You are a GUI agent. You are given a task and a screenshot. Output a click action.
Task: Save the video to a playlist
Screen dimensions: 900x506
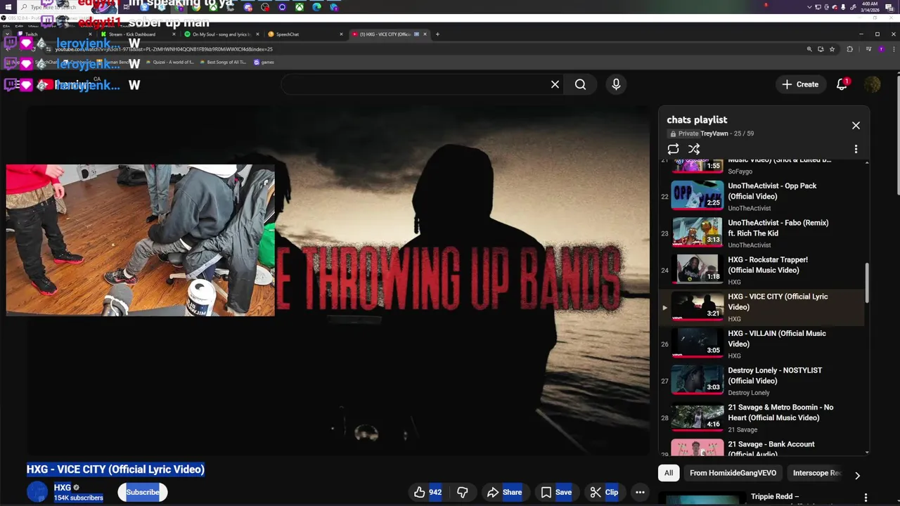556,492
